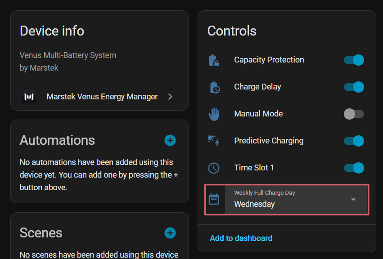Image resolution: width=383 pixels, height=259 pixels.
Task: Click the Time Slot 1 clock icon
Action: pyautogui.click(x=214, y=168)
